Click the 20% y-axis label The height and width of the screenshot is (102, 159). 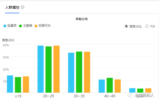[x=6, y=69]
